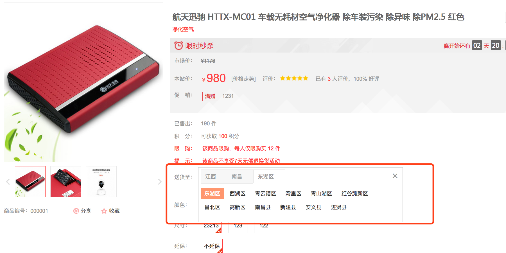Open the 价格走势 price trend link
The image size is (506, 253).
tap(243, 79)
